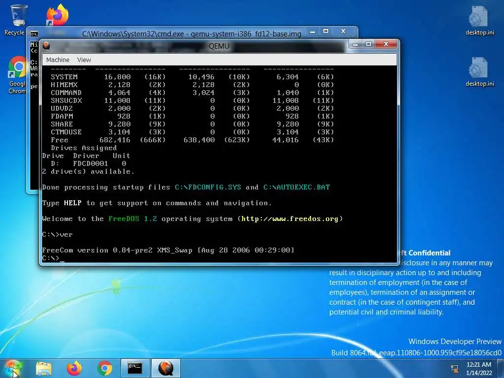This screenshot has height=378, width=504.
Task: Open File Explorer from the taskbar
Action: [44, 368]
